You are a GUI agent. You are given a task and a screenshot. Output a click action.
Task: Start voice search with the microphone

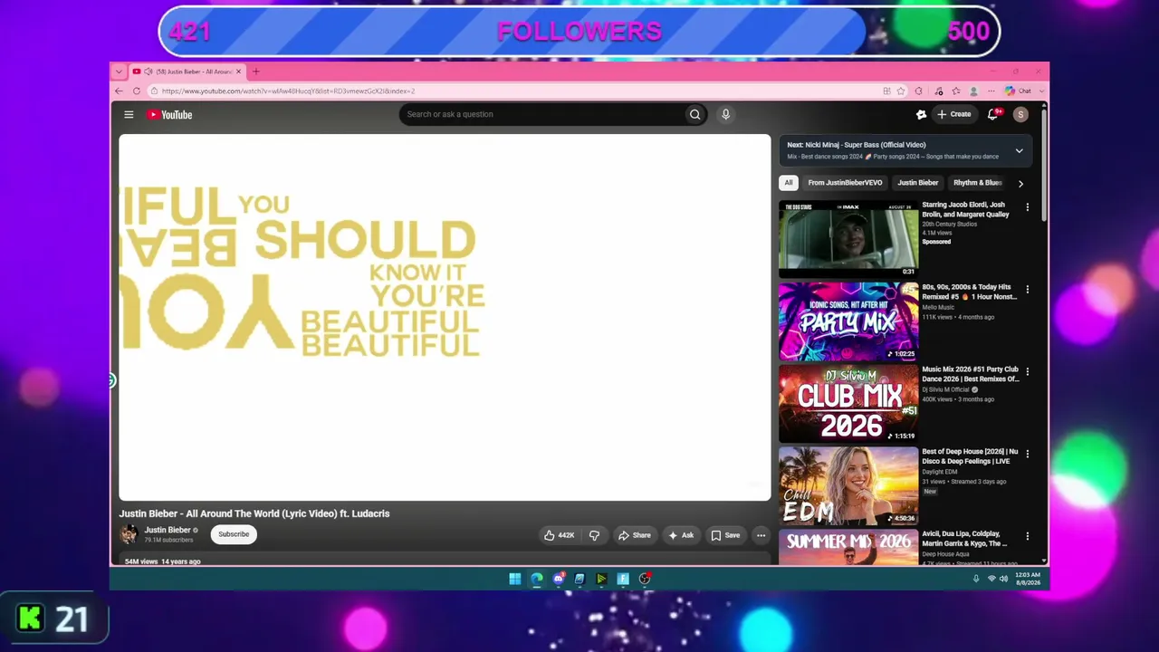click(725, 114)
